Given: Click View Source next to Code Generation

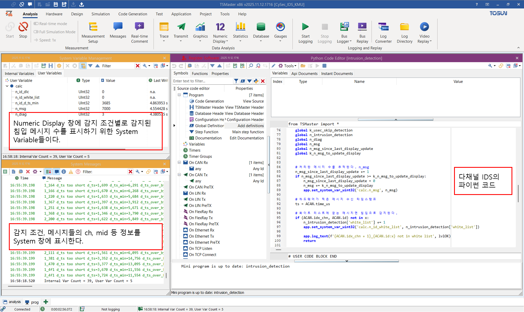Looking at the screenshot, I should click(x=253, y=101).
